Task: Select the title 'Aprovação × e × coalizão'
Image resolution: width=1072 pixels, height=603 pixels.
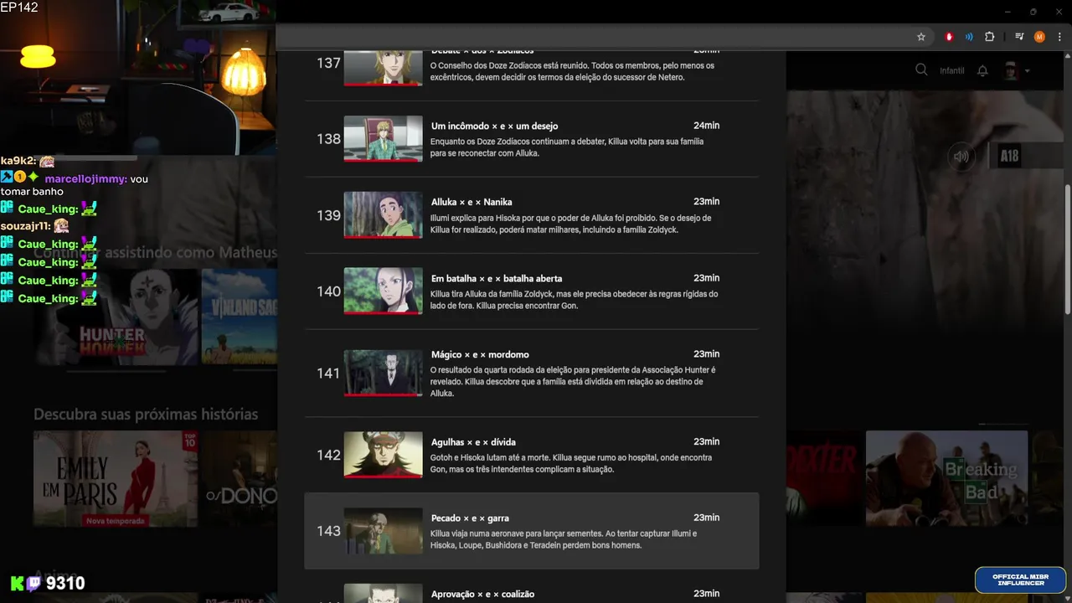Action: point(482,595)
